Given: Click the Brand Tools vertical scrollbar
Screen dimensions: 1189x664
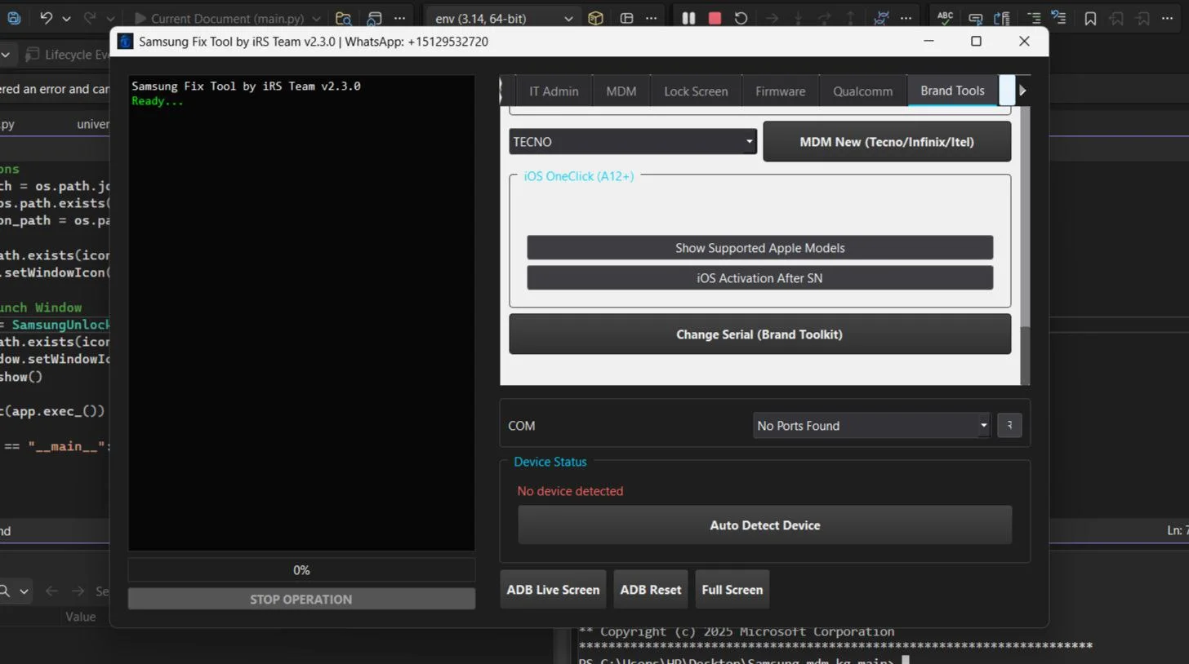Looking at the screenshot, I should click(1025, 351).
